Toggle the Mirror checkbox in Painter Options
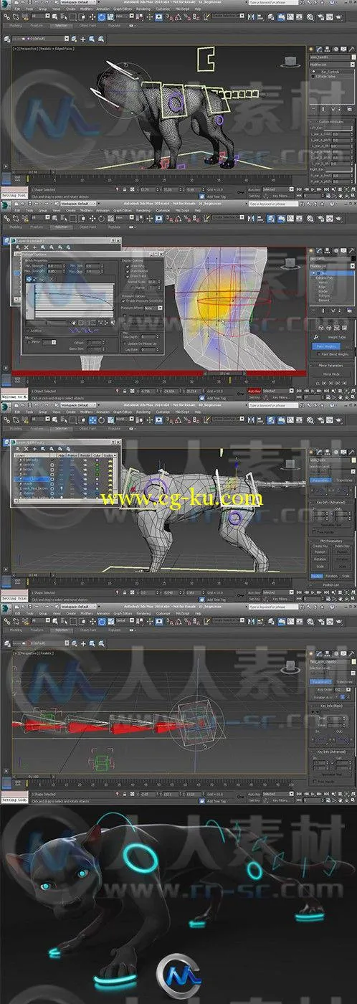Screen dimensions: 357x1004 [x=29, y=341]
